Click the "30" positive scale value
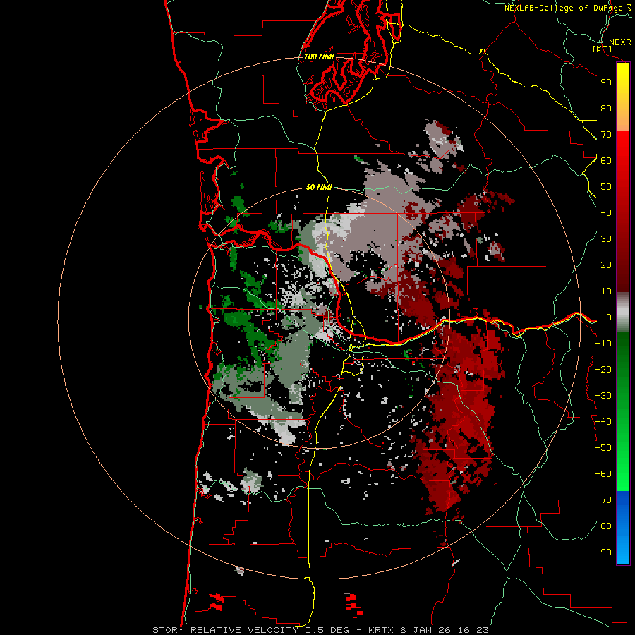The image size is (635, 635). [606, 239]
